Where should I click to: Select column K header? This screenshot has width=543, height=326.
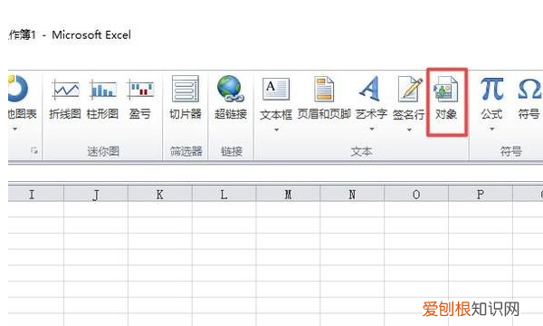(x=160, y=194)
